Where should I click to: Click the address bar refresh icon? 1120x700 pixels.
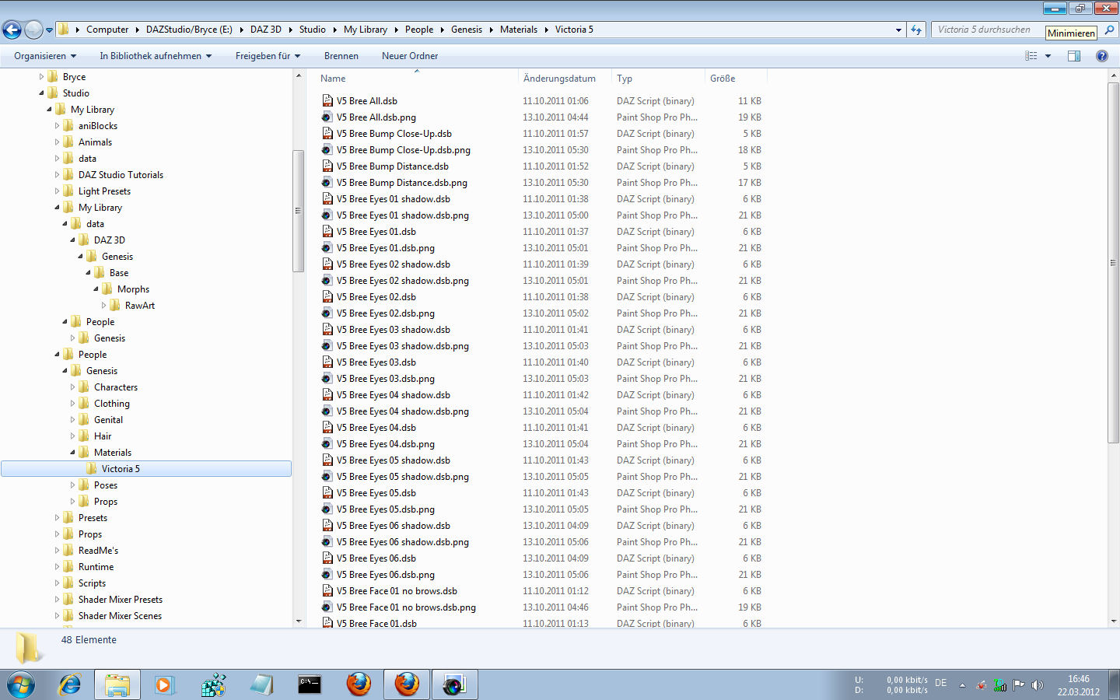click(x=916, y=30)
